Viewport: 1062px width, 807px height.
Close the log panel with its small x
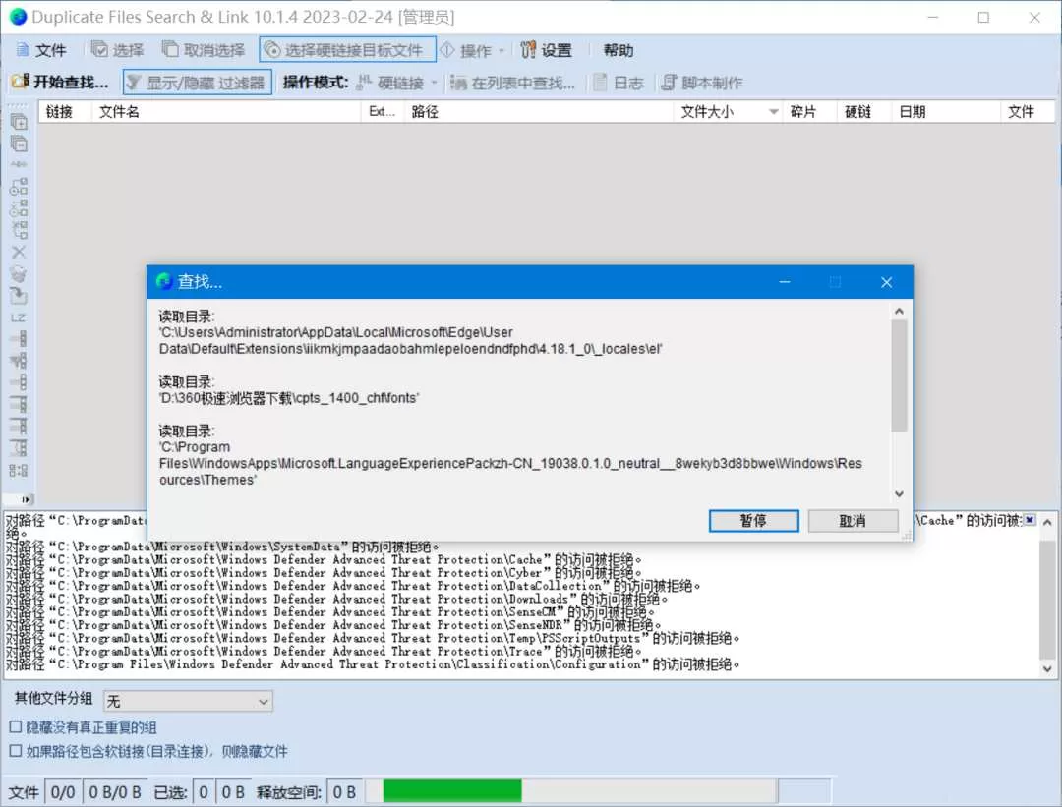[x=1030, y=520]
